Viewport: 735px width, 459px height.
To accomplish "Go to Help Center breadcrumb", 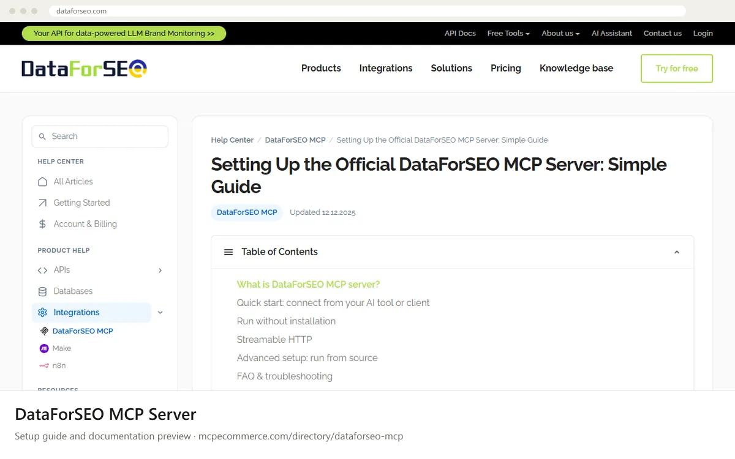I will [x=232, y=140].
